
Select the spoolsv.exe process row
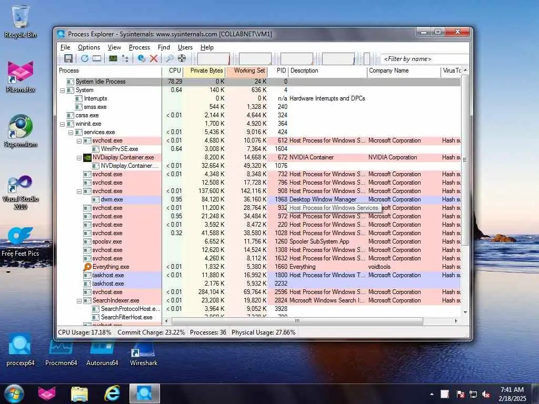258,241
